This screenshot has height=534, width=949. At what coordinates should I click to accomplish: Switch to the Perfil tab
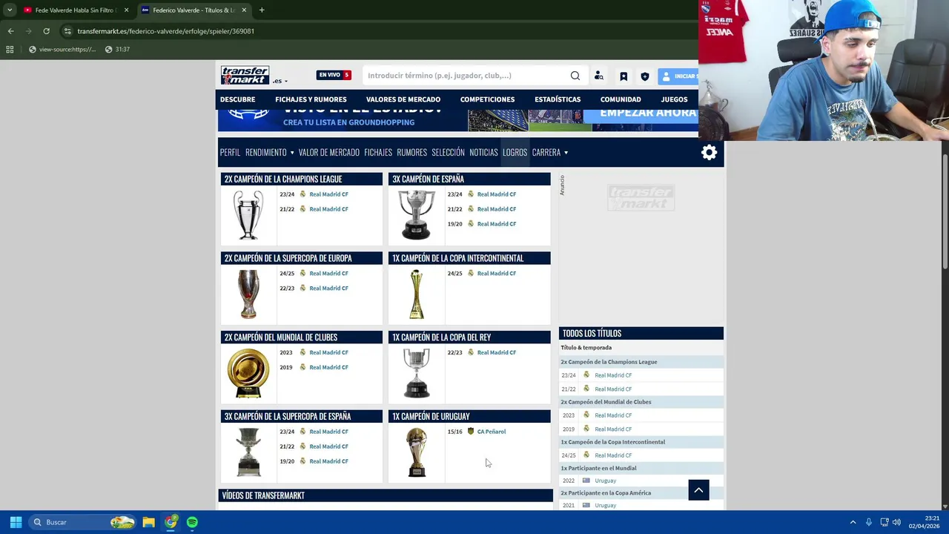point(230,153)
